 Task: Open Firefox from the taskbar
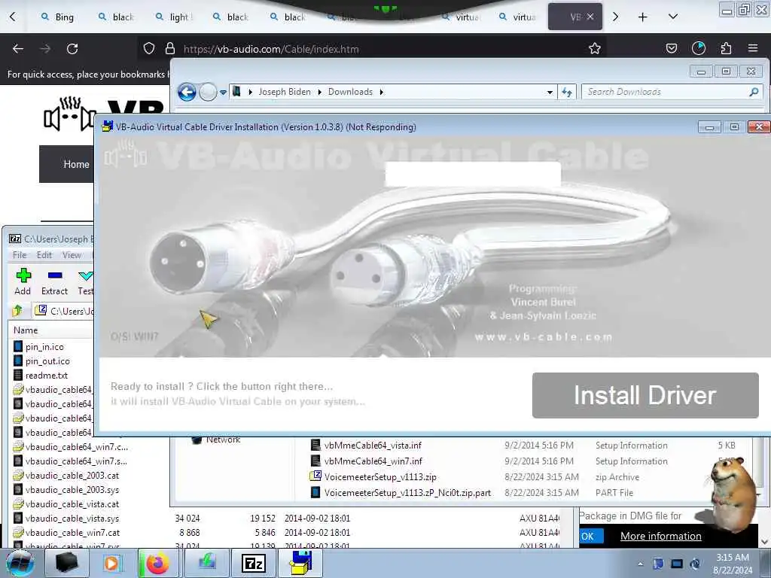click(158, 563)
